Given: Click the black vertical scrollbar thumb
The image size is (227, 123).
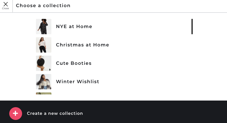Looking at the screenshot, I should click(x=192, y=27).
